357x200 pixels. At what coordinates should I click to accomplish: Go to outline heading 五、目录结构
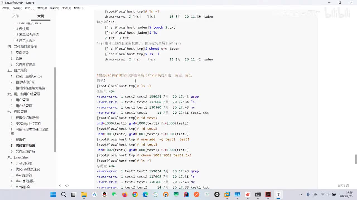point(17,70)
